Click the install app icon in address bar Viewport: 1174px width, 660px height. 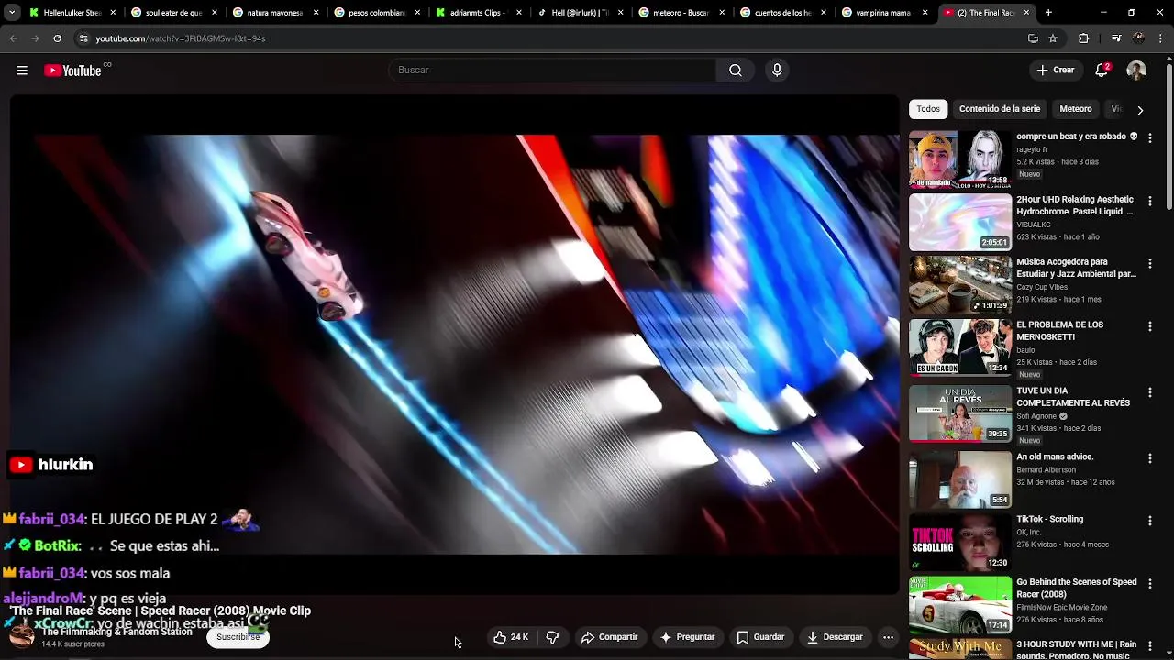click(x=1033, y=38)
